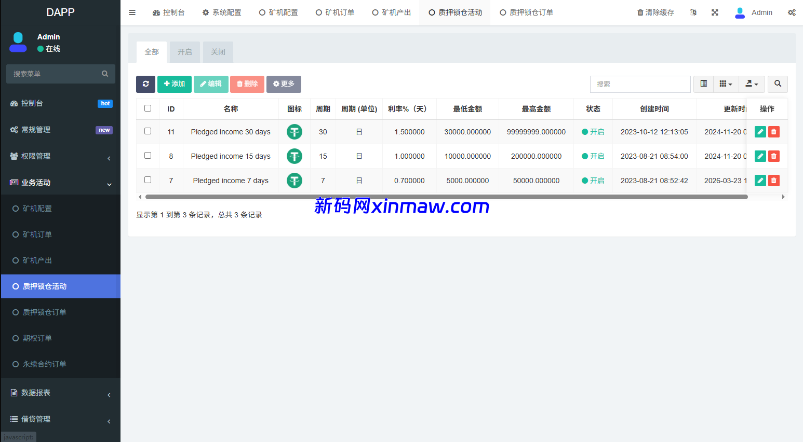Toggle the table card view icon

(703, 84)
